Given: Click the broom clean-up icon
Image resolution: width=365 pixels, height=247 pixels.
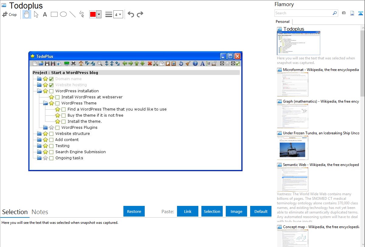Looking at the screenshot, I should click(188, 63).
